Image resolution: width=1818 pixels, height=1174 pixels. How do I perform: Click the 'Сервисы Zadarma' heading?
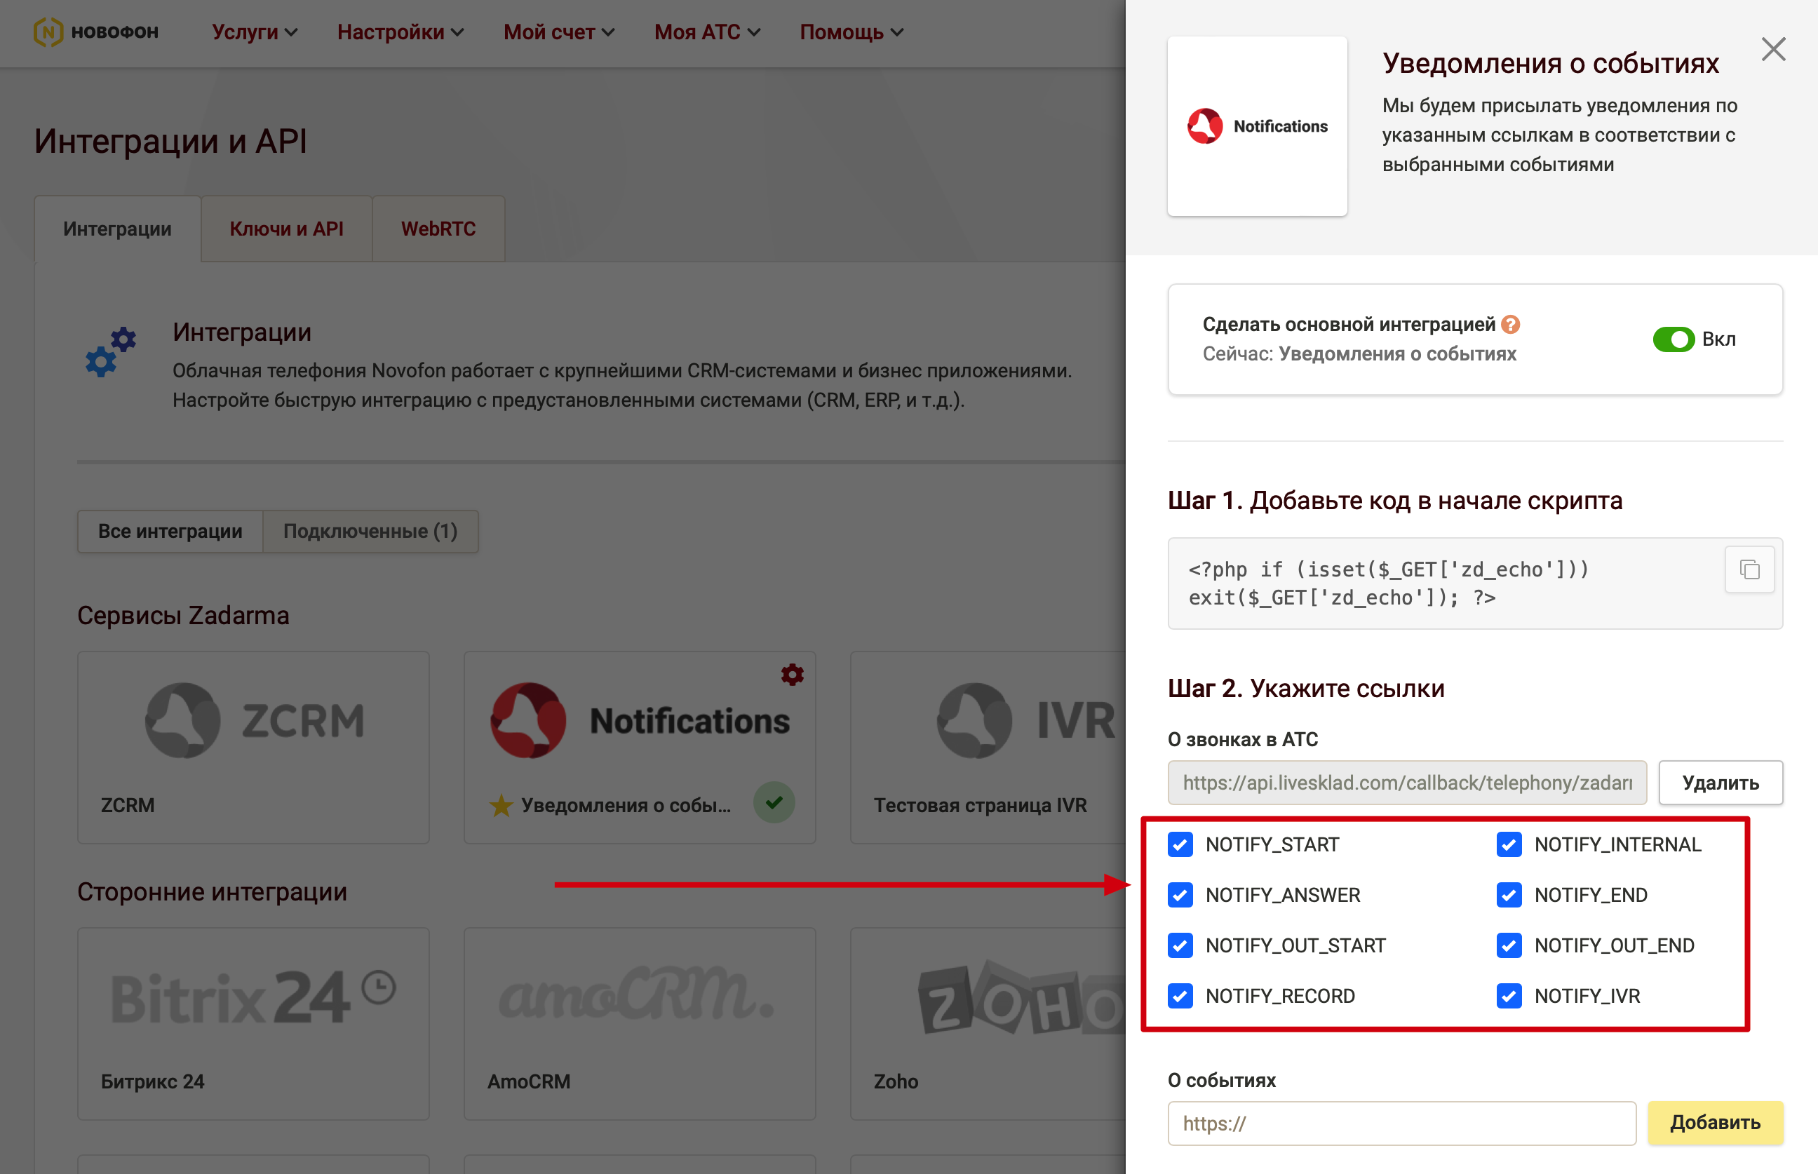pyautogui.click(x=183, y=615)
